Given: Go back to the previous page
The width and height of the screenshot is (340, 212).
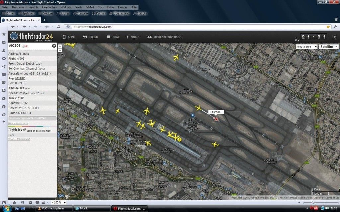Looking at the screenshot, I should click(24, 27).
